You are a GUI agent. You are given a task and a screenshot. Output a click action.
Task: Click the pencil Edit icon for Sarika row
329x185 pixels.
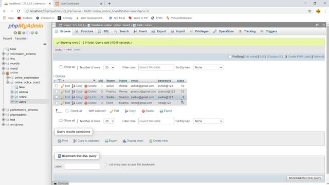click(62, 97)
